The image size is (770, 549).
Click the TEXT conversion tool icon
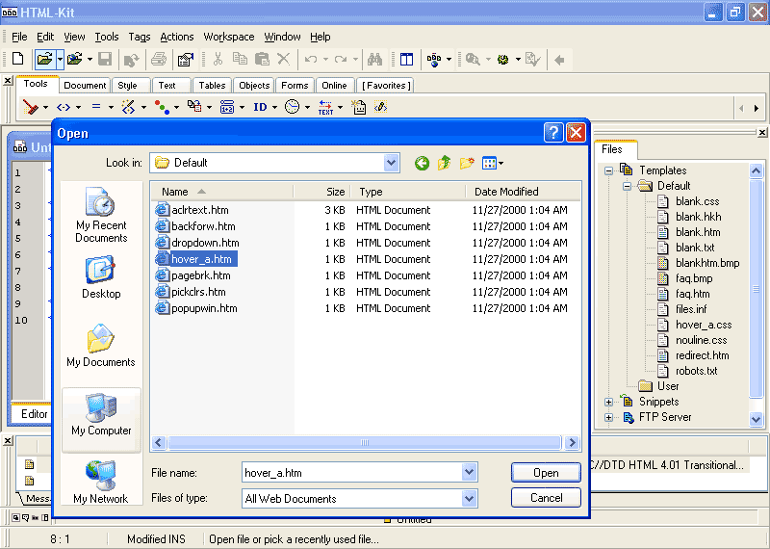coord(325,107)
